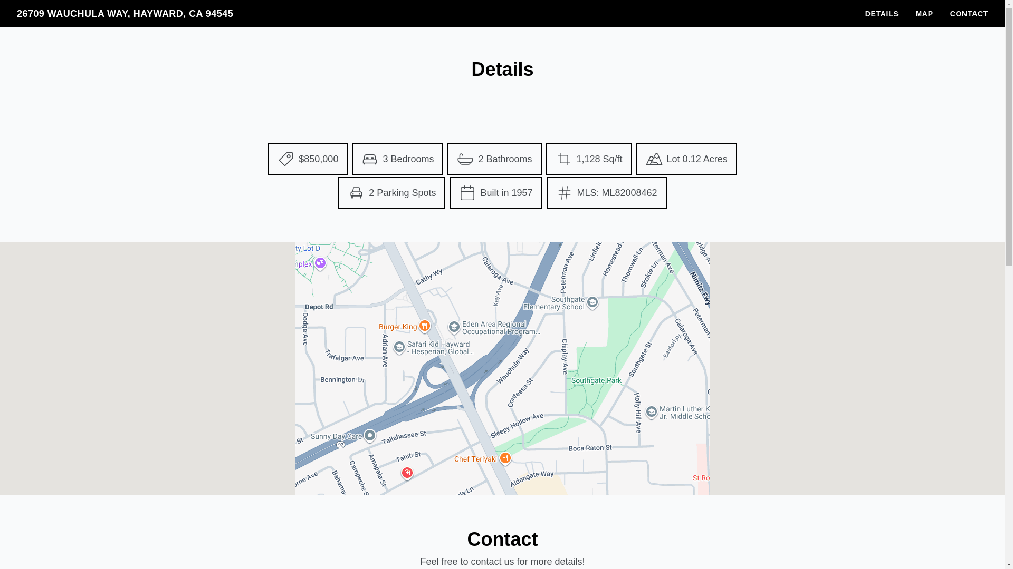This screenshot has height=569, width=1013.
Task: Click the bed icon beside 3 Bedrooms
Action: (370, 159)
